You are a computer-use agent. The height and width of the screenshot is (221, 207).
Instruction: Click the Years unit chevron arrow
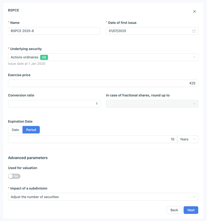click(194, 139)
